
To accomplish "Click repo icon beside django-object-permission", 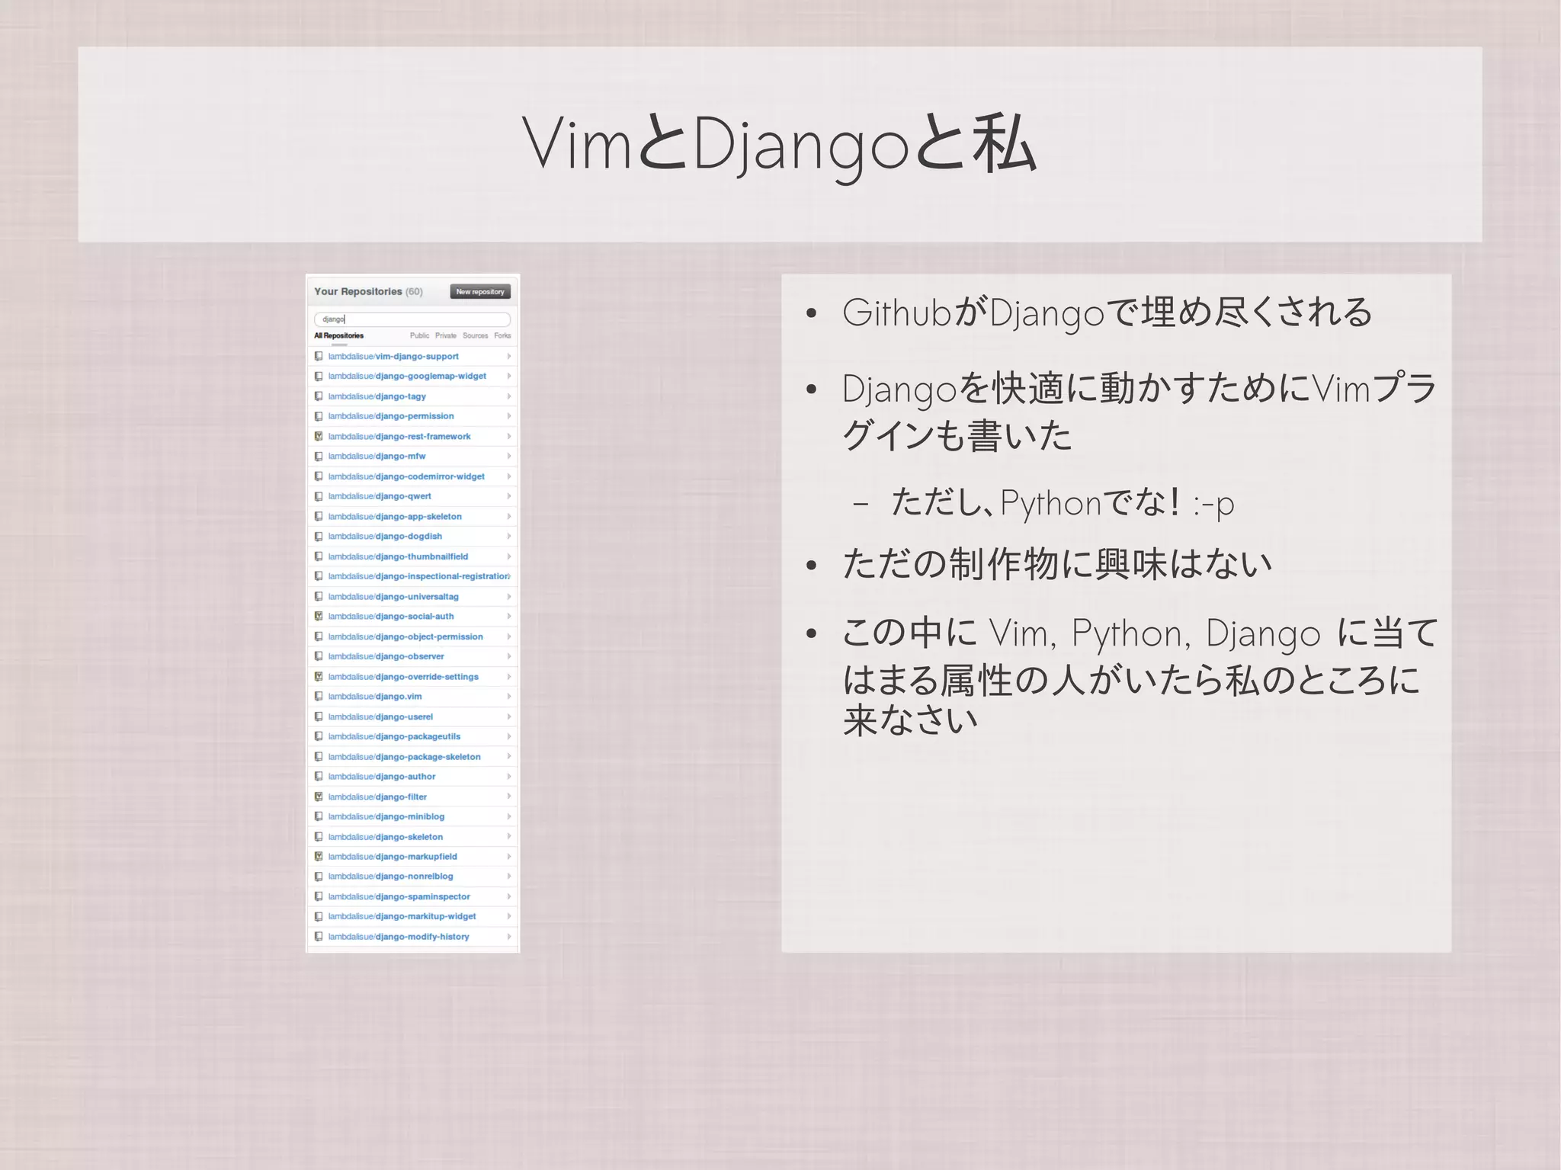I will 319,636.
